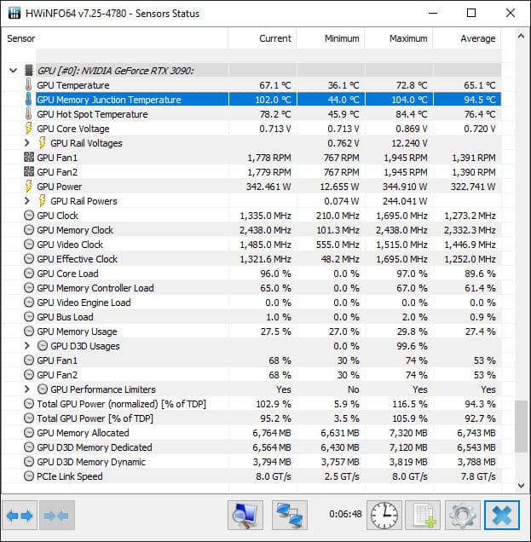Screen dimensions: 531x542
Task: Click the scrollbar down arrow
Action: coord(521,485)
